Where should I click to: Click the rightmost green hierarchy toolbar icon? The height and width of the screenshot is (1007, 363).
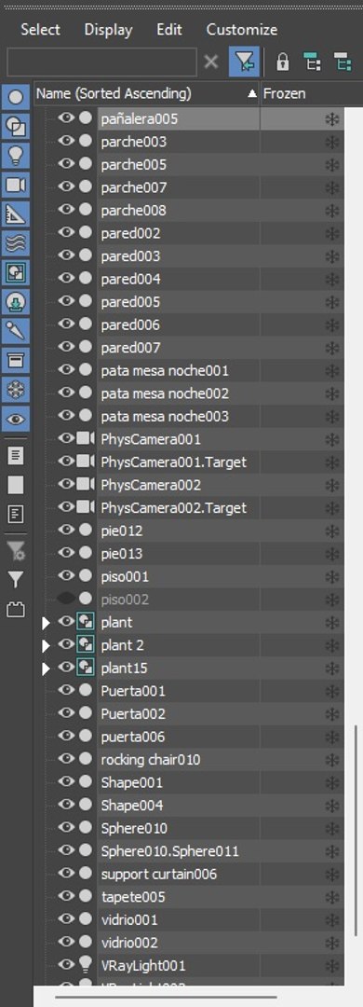343,62
